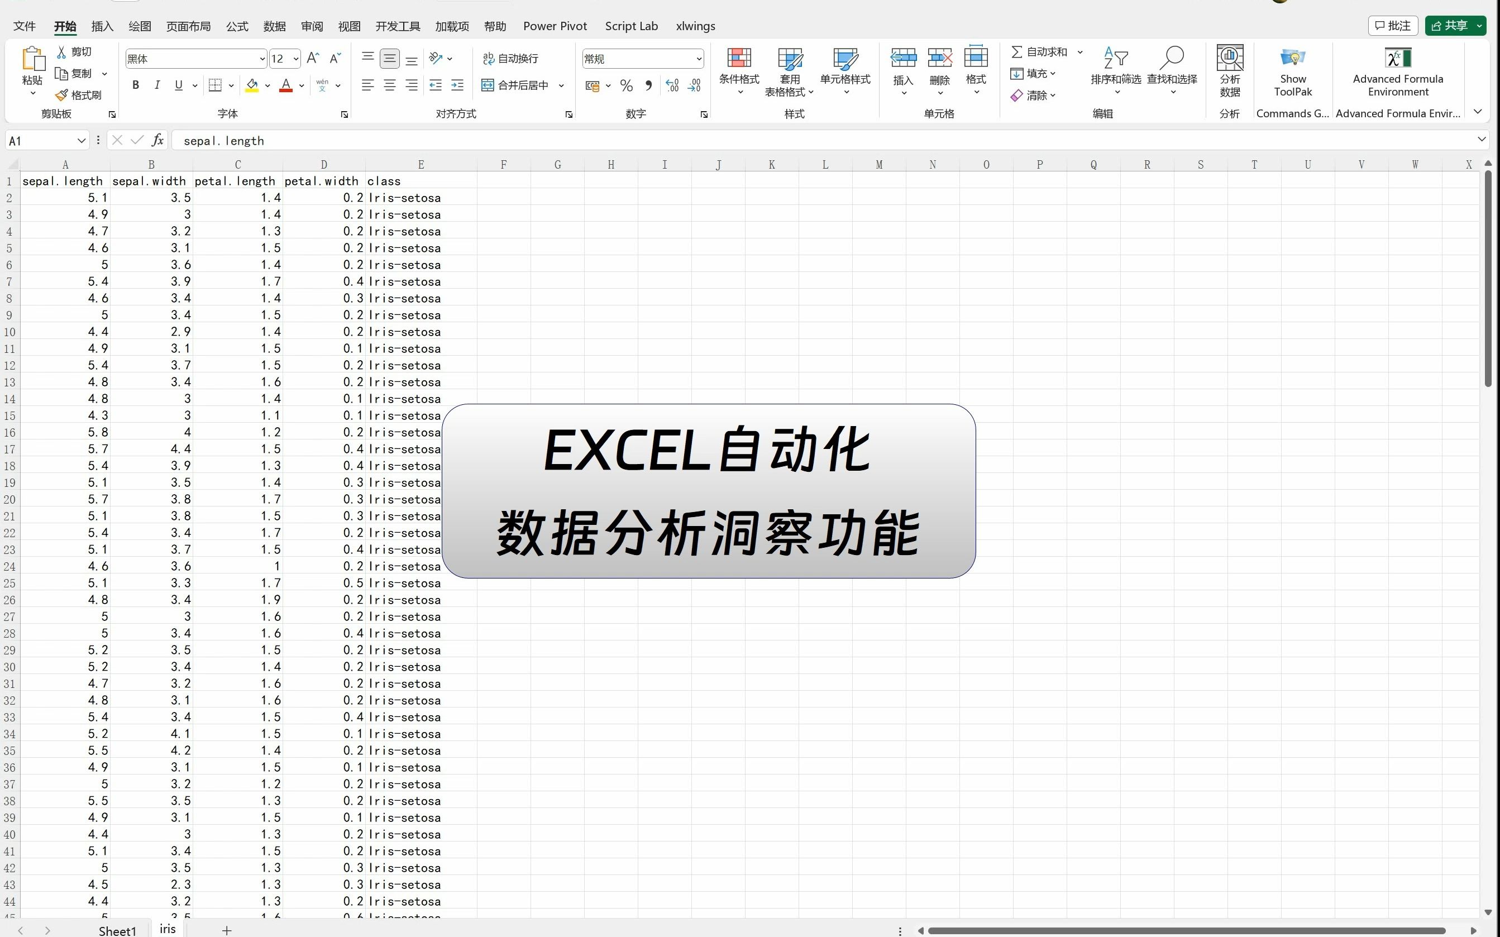Click the Delete cells icon
Screen dimensions: 1500x937
tap(940, 58)
